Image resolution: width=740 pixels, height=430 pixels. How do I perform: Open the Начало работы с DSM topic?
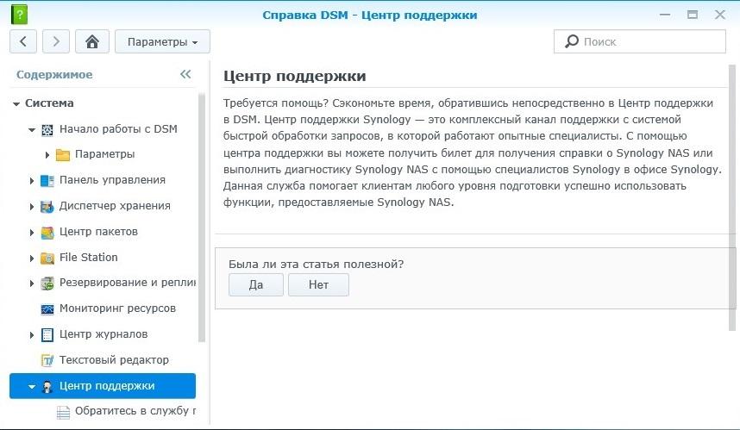118,129
